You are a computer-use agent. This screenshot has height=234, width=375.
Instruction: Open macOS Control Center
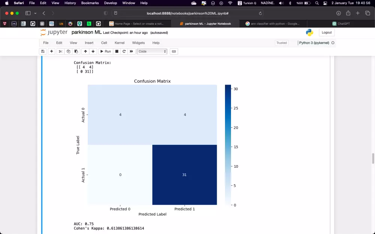325,3
